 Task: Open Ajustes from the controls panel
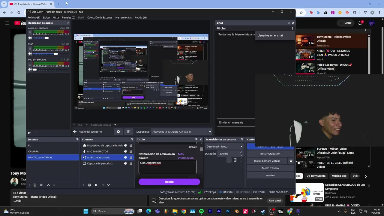(x=270, y=175)
